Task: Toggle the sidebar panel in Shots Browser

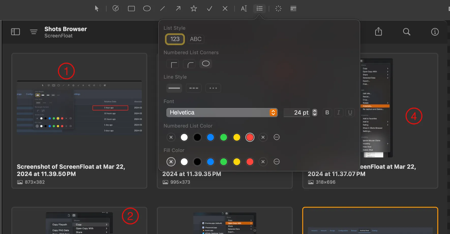Action: 15,31
